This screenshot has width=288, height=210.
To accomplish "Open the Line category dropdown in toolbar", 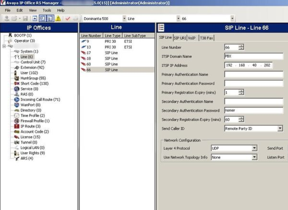I will click(178, 19).
